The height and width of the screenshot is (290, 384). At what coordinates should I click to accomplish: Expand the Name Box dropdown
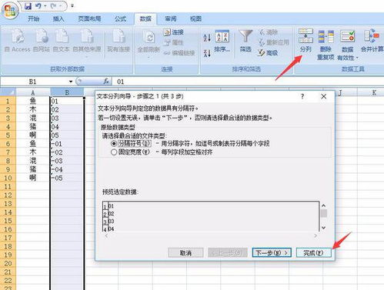pos(71,82)
